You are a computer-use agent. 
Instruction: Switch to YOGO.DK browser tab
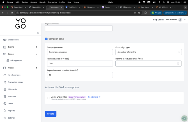(x=73, y=7)
